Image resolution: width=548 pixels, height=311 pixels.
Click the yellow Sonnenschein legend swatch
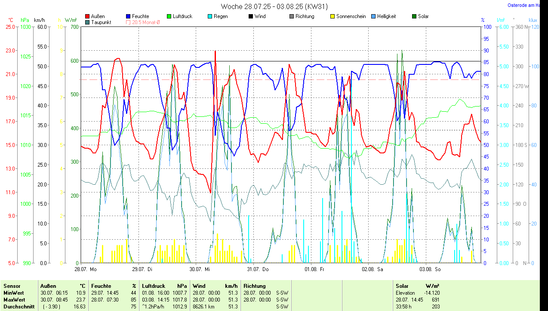[333, 16]
